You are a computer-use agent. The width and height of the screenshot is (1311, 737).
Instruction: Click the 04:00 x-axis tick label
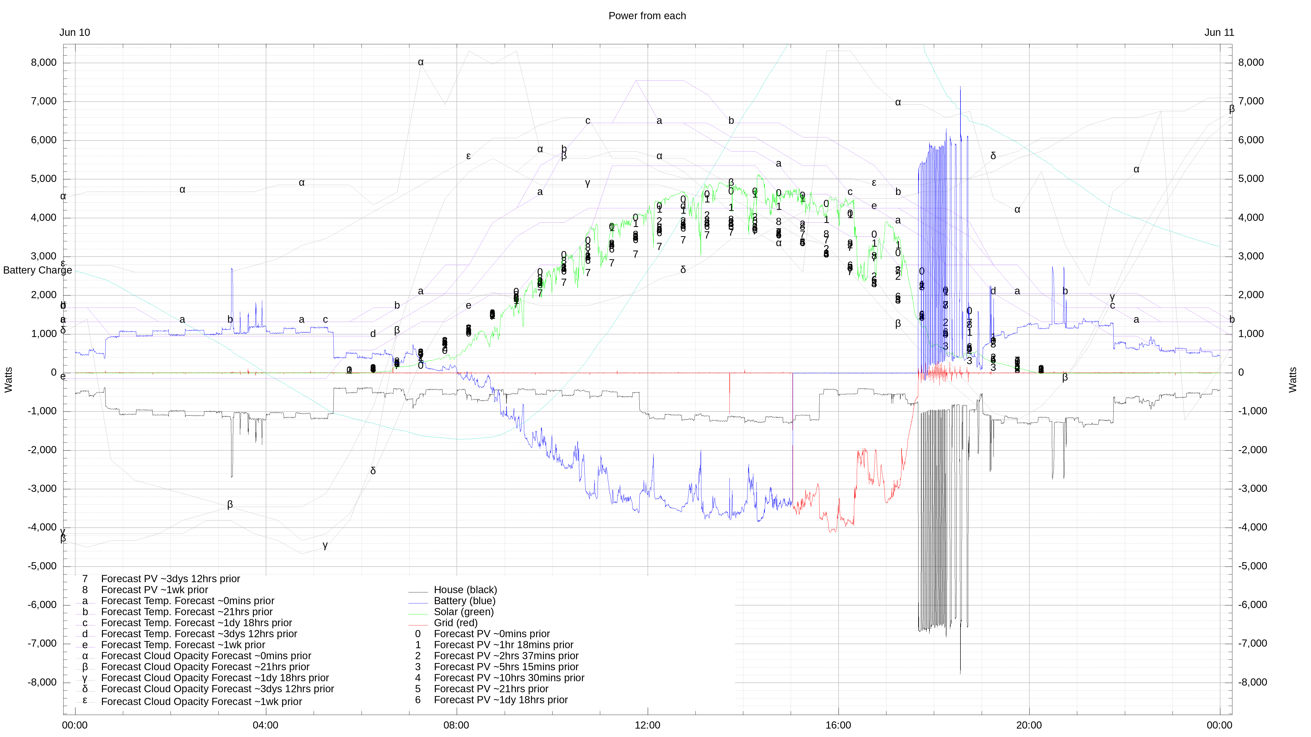[x=265, y=725]
